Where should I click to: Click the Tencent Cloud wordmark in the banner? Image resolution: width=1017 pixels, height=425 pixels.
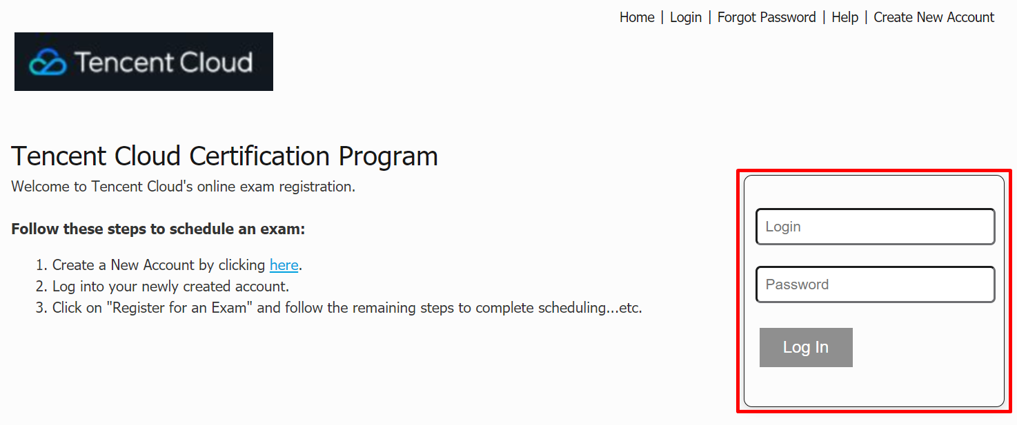point(164,62)
